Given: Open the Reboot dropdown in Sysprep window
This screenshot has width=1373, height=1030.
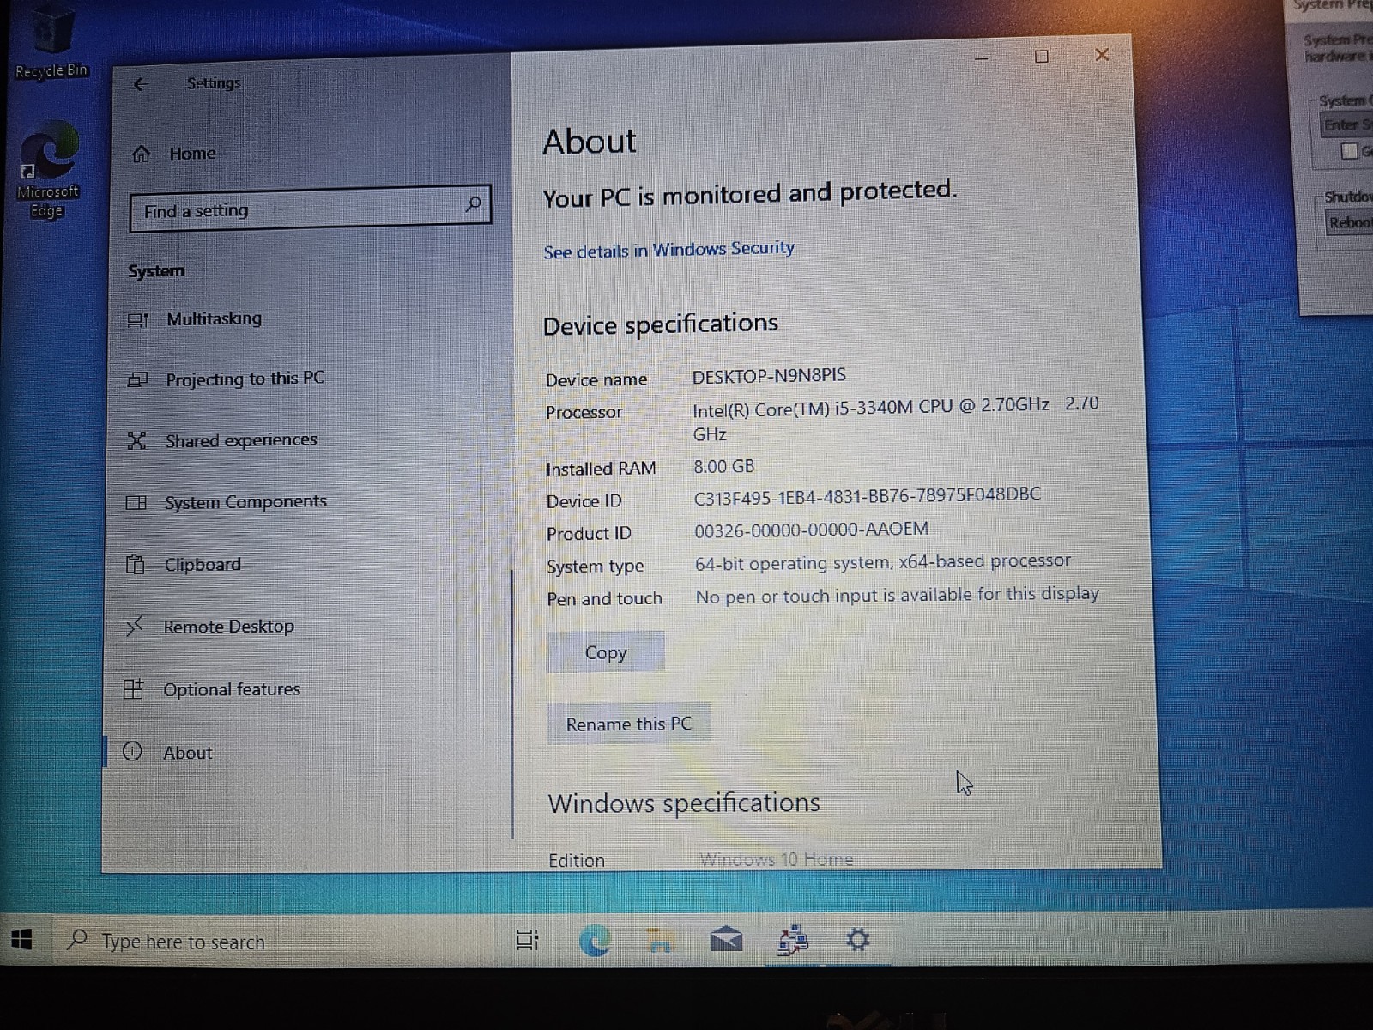Looking at the screenshot, I should pyautogui.click(x=1348, y=222).
